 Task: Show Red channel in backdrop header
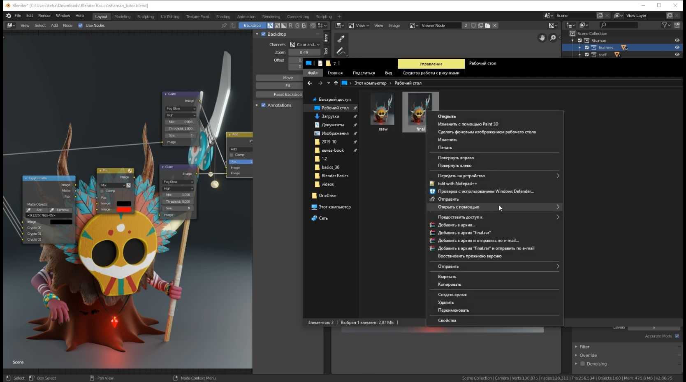pyautogui.click(x=291, y=25)
